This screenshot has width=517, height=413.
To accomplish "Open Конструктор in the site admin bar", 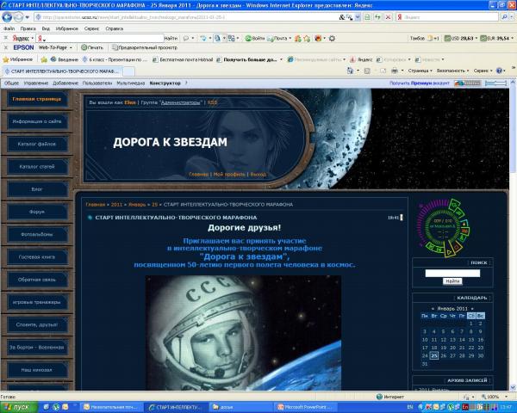I will pyautogui.click(x=165, y=83).
